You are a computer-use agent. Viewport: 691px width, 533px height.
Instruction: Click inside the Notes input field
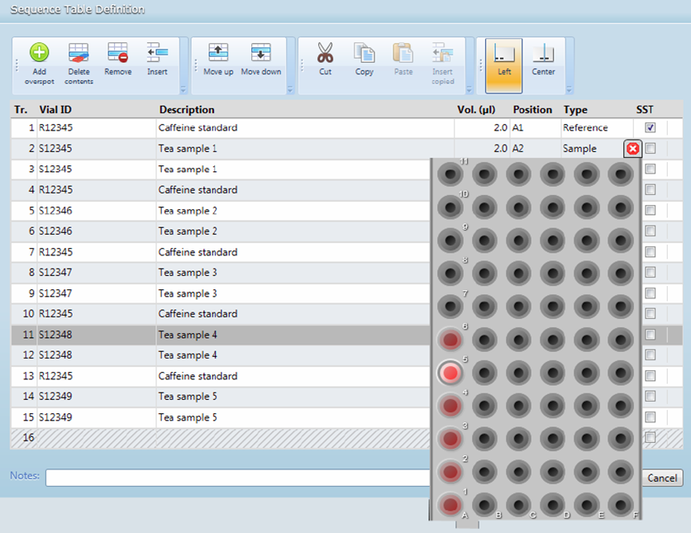click(x=240, y=477)
